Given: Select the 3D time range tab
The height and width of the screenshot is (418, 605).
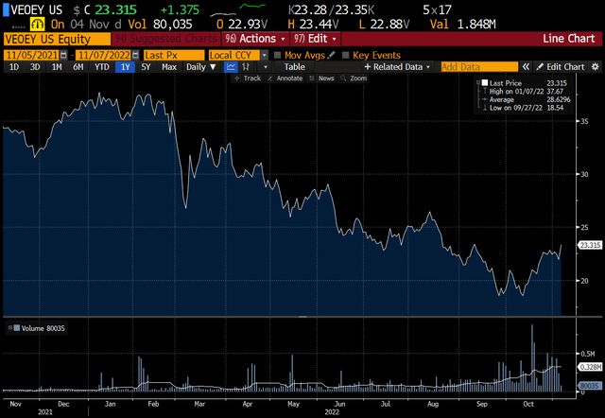Looking at the screenshot, I should pyautogui.click(x=35, y=67).
